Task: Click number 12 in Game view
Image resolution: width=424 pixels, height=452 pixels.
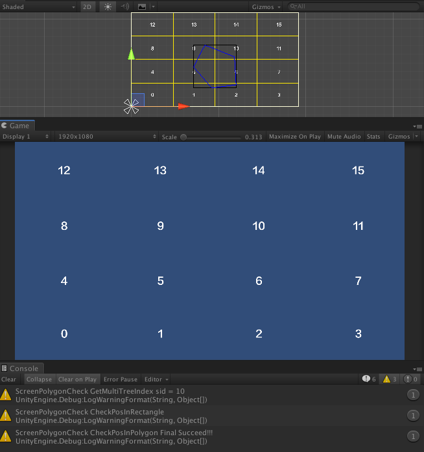Action: [64, 170]
